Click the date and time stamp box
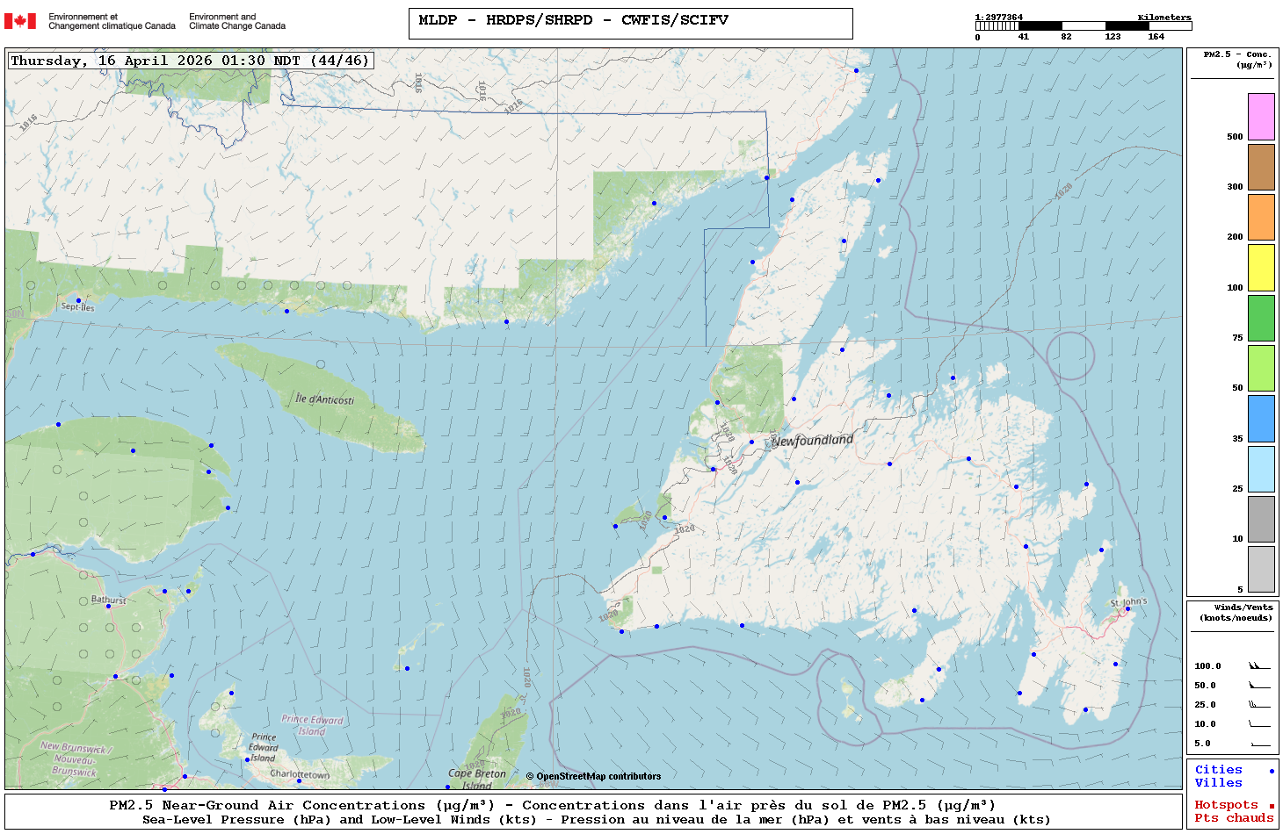Screen dimensions: 1283x834 (x=190, y=61)
